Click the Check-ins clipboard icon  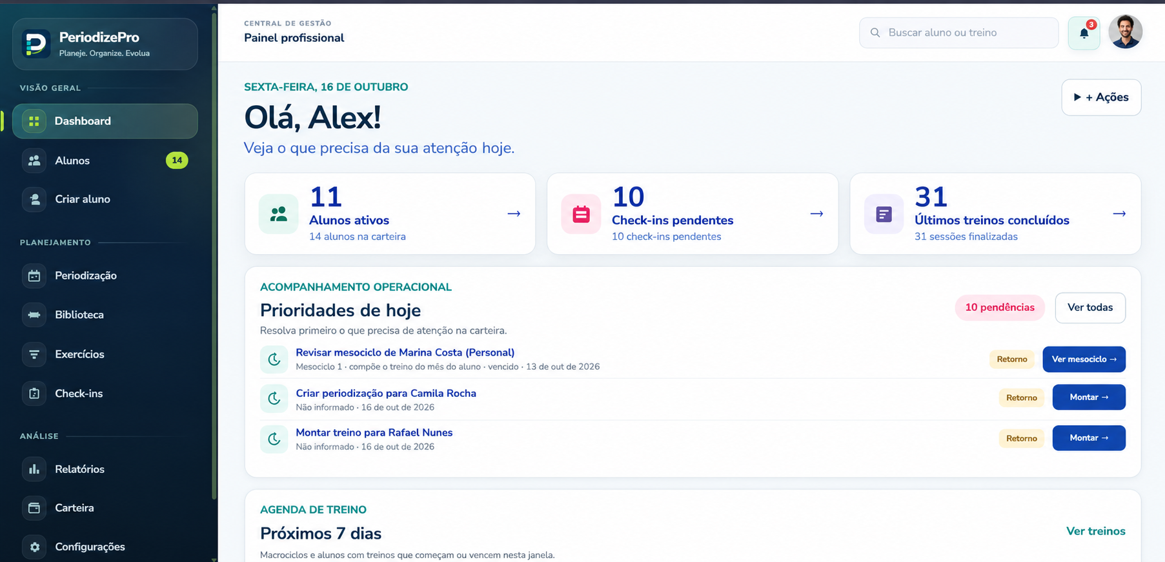click(34, 394)
